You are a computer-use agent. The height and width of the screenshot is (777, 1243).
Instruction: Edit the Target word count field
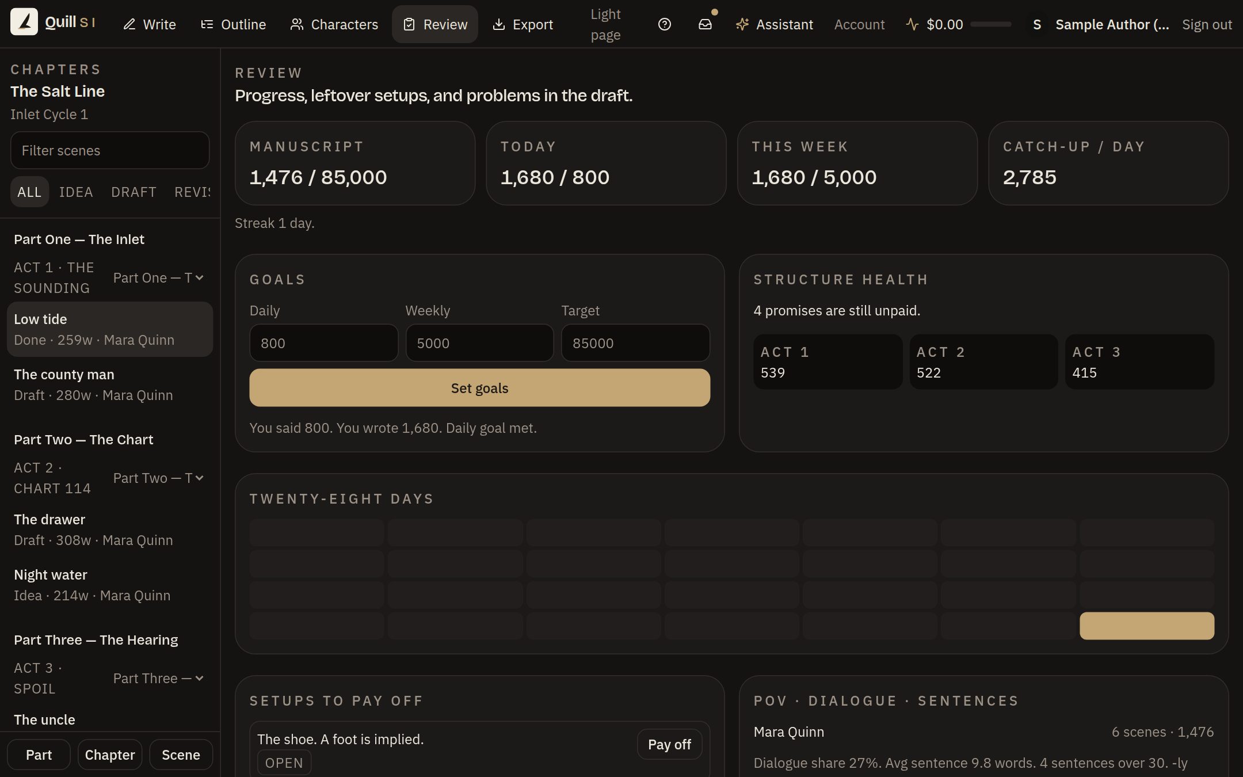pos(635,343)
